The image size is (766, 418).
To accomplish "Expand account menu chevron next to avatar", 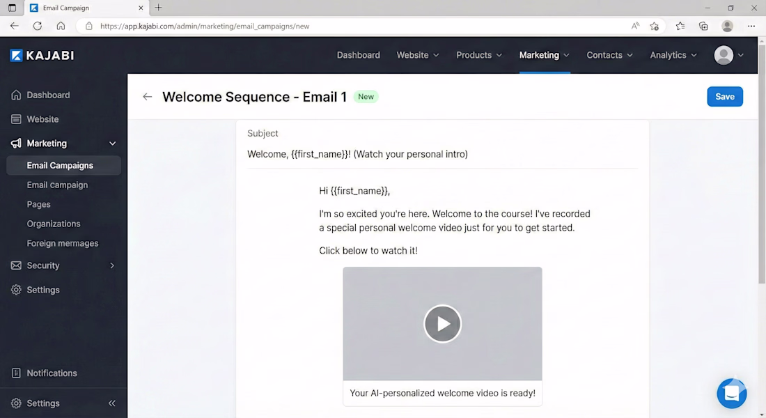I will 741,55.
